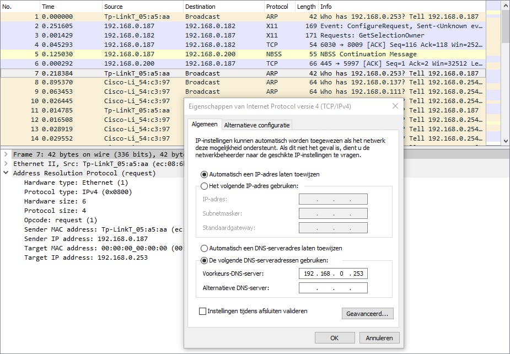This screenshot has height=354, width=510.
Task: Select 'Hardware size: 6' detail line
Action: pyautogui.click(x=55, y=201)
